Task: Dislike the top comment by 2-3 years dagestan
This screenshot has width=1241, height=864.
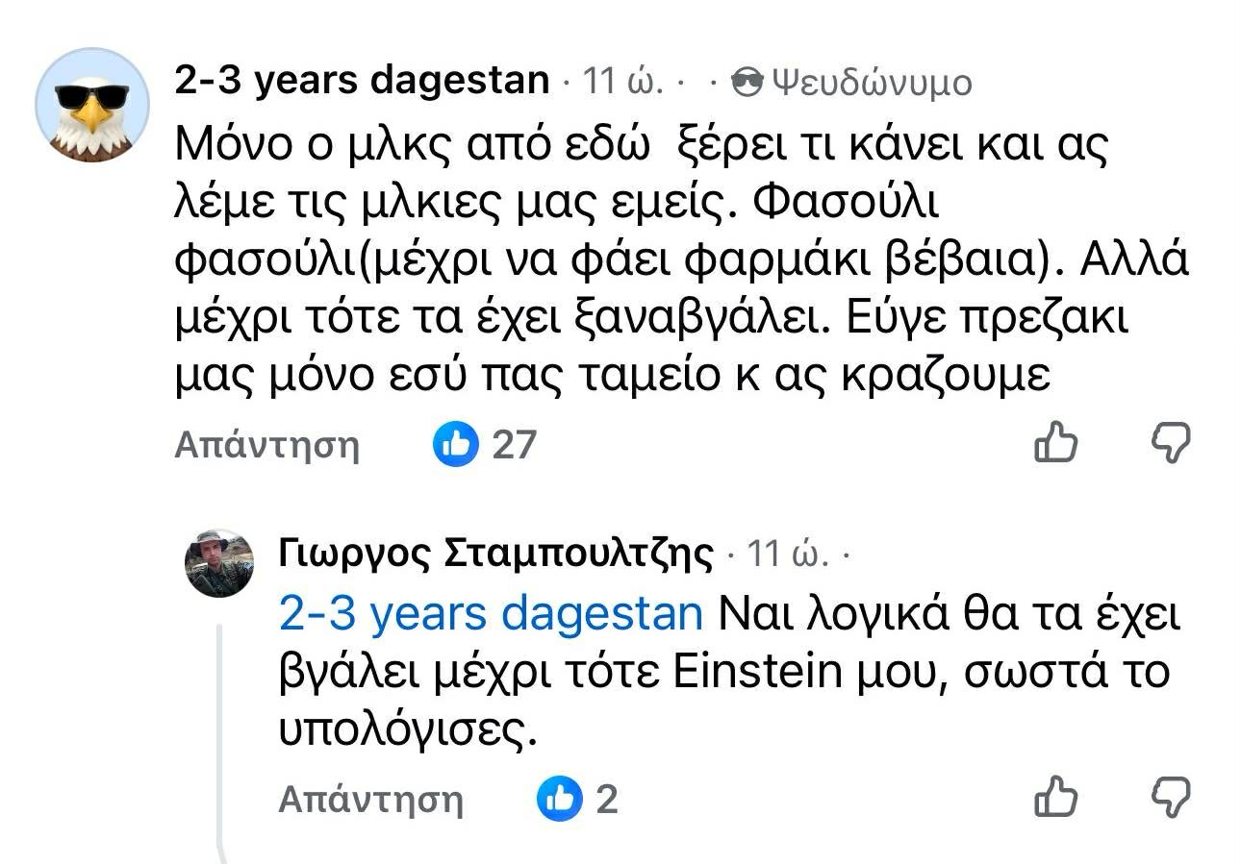Action: pyautogui.click(x=1171, y=444)
